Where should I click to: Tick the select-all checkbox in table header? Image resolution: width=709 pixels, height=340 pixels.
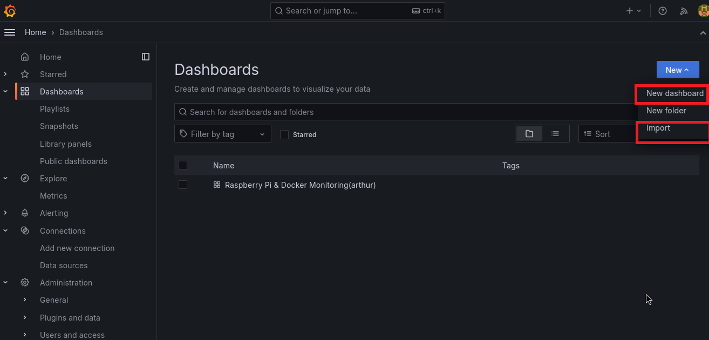183,165
